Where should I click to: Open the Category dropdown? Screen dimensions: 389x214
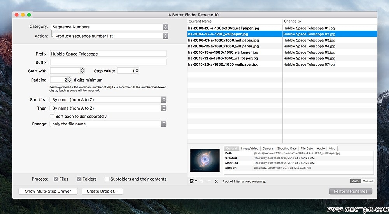(x=109, y=27)
